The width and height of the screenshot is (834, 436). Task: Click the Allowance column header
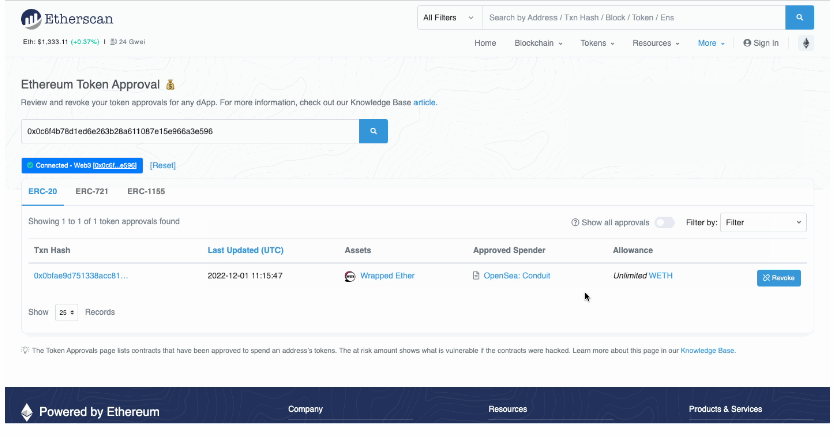coord(633,250)
